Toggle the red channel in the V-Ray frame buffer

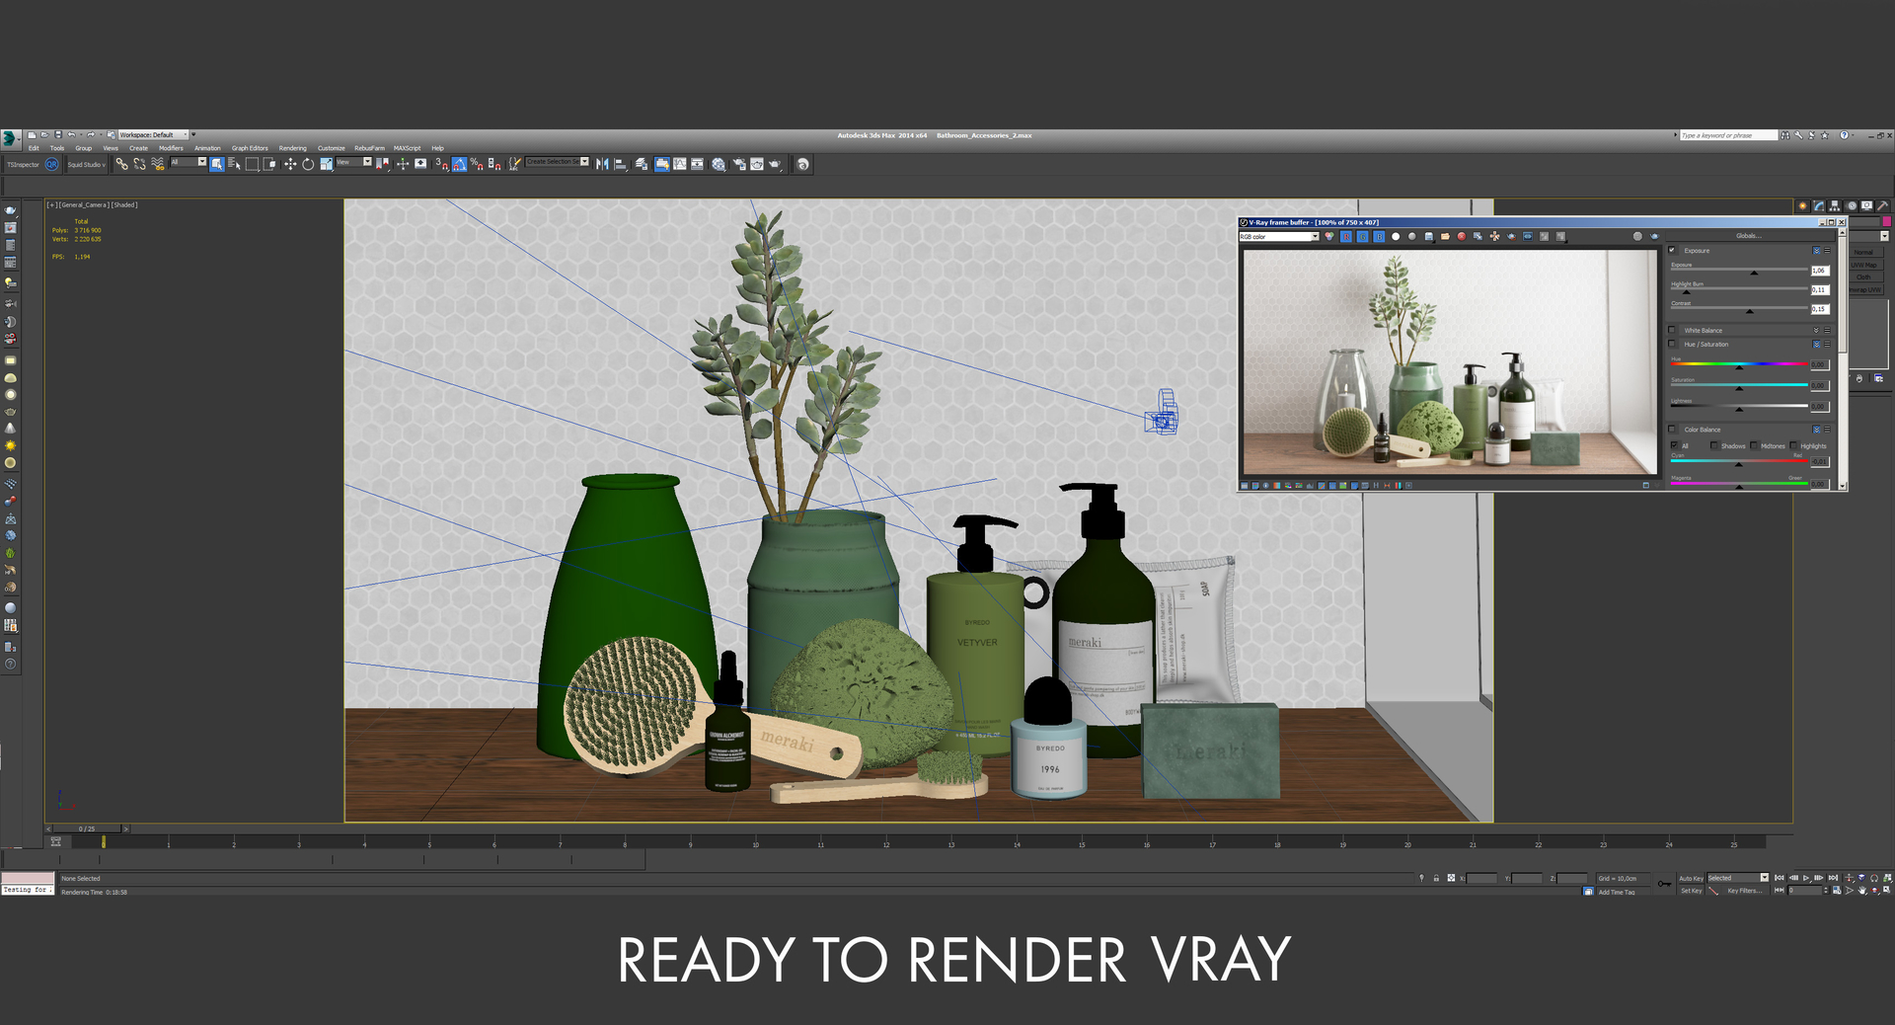(1346, 237)
